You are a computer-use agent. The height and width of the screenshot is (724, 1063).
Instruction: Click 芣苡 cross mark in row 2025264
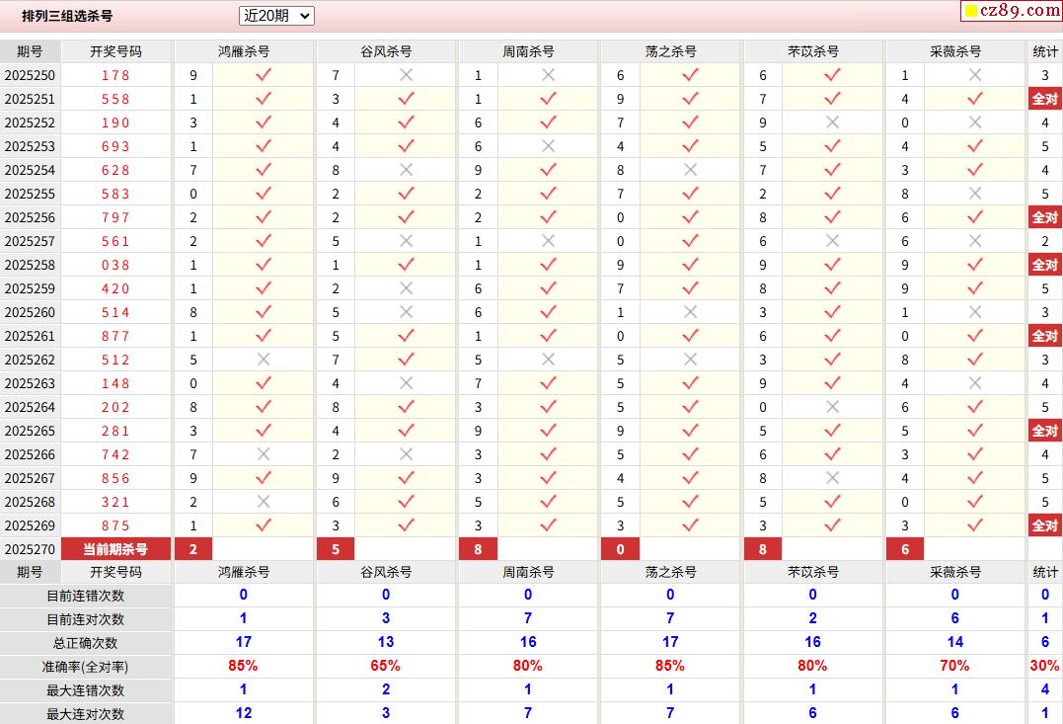(x=832, y=406)
